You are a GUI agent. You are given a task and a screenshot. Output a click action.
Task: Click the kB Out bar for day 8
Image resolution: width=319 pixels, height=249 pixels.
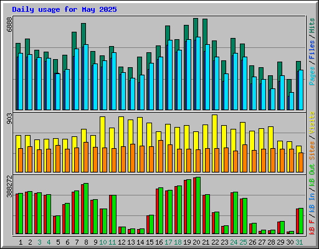[x=86, y=209]
